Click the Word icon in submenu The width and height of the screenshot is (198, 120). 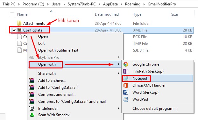pyautogui.click(x=126, y=92)
